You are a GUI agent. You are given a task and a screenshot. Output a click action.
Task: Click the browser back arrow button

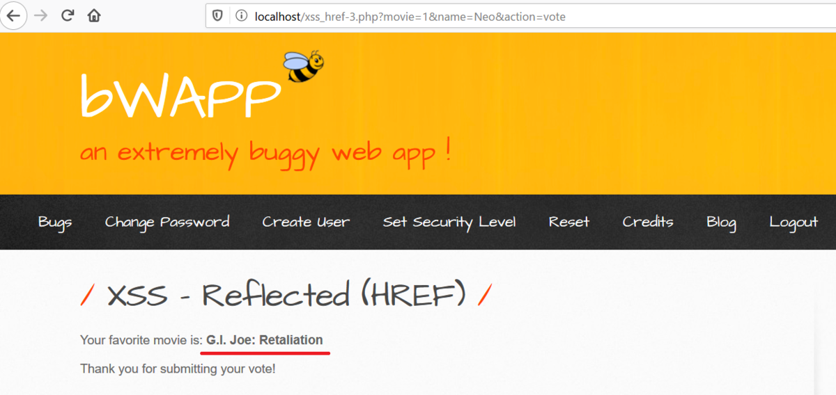tap(14, 15)
